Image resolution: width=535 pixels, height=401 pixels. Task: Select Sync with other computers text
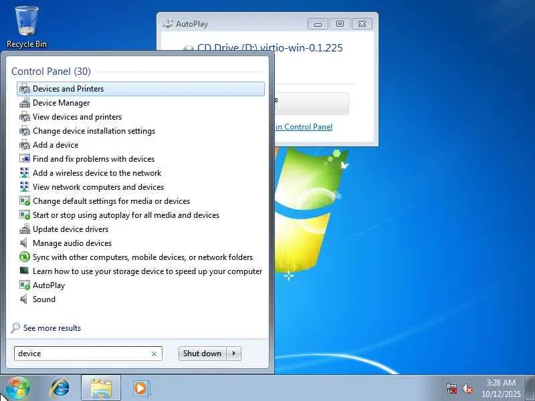(143, 257)
